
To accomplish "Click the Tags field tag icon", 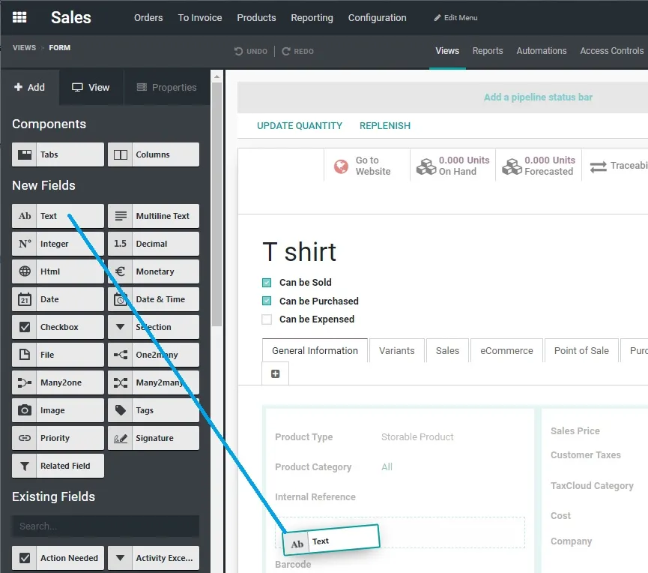I will click(120, 410).
